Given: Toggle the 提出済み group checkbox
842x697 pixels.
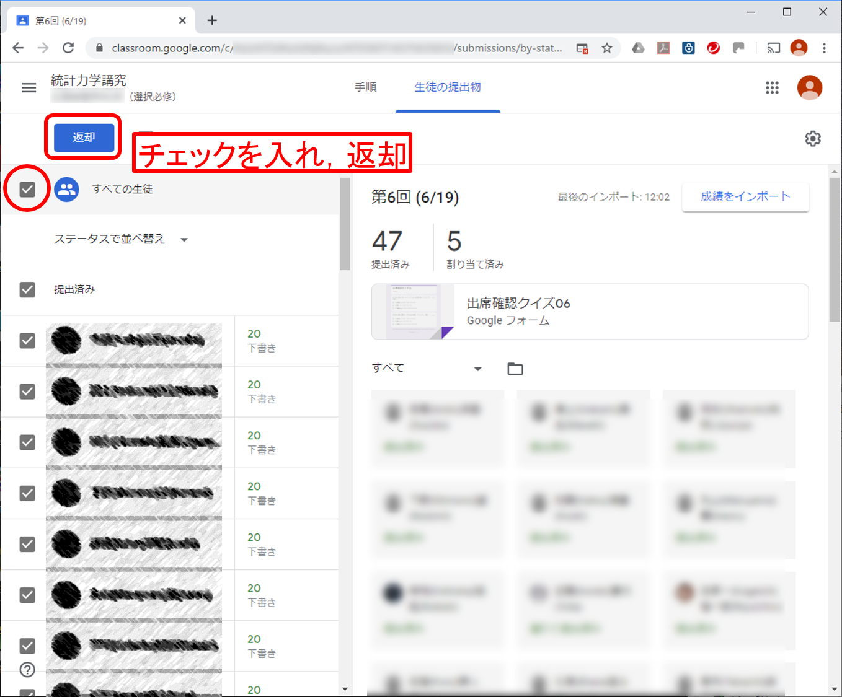Looking at the screenshot, I should 27,289.
